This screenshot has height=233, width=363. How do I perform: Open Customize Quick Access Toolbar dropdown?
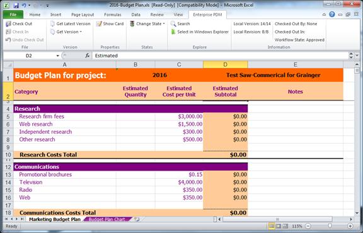click(47, 5)
